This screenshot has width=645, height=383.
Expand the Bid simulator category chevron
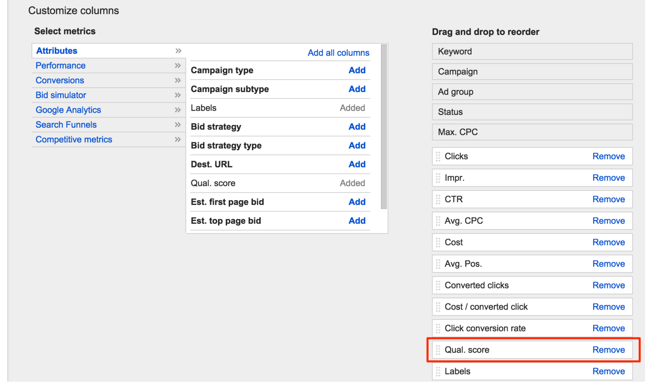(178, 95)
